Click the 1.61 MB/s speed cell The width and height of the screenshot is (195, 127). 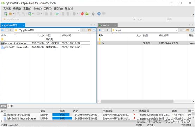pyautogui.click(x=178, y=115)
